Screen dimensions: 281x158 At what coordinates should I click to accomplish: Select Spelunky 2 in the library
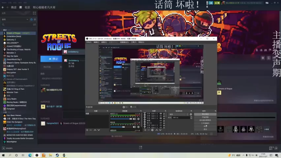point(11,40)
